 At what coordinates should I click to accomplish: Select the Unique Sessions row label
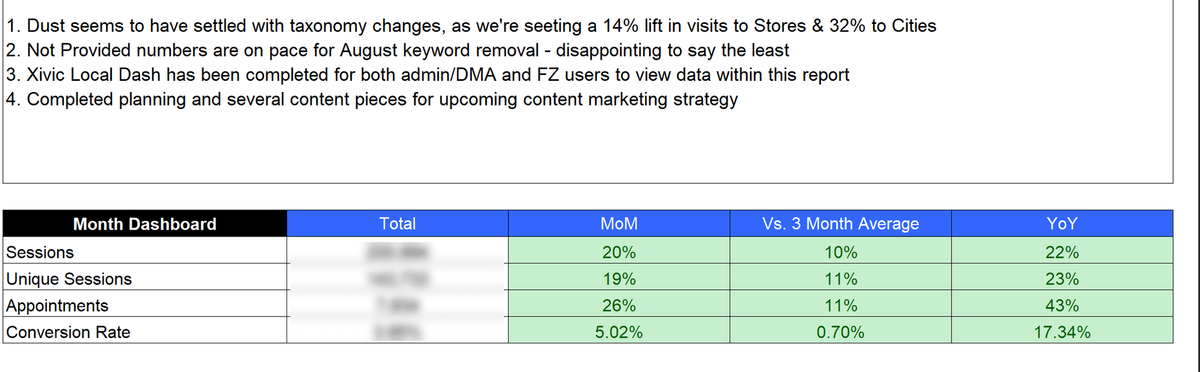(69, 279)
